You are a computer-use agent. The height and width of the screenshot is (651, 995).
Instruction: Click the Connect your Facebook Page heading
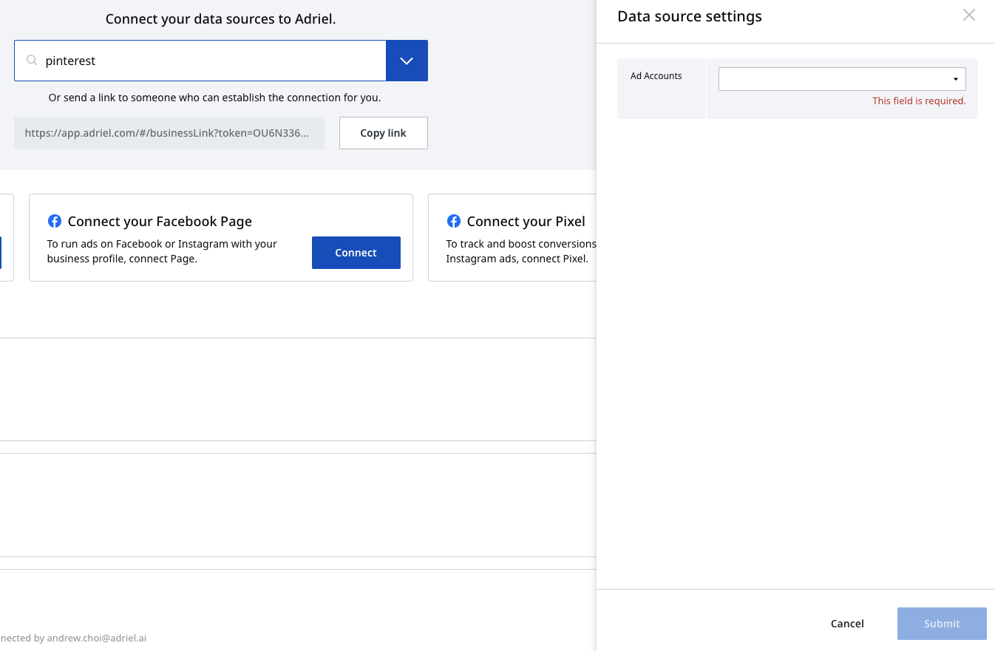point(160,221)
